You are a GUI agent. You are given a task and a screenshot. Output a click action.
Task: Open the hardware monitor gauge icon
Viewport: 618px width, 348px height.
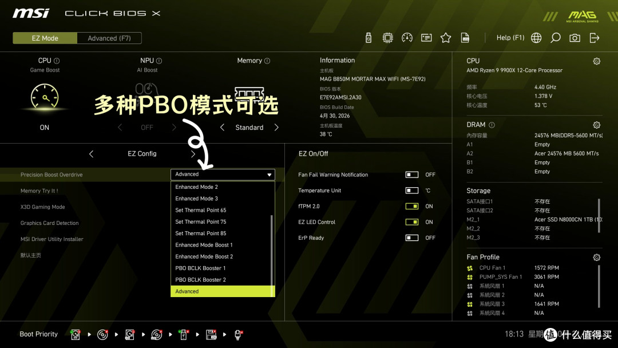(407, 38)
